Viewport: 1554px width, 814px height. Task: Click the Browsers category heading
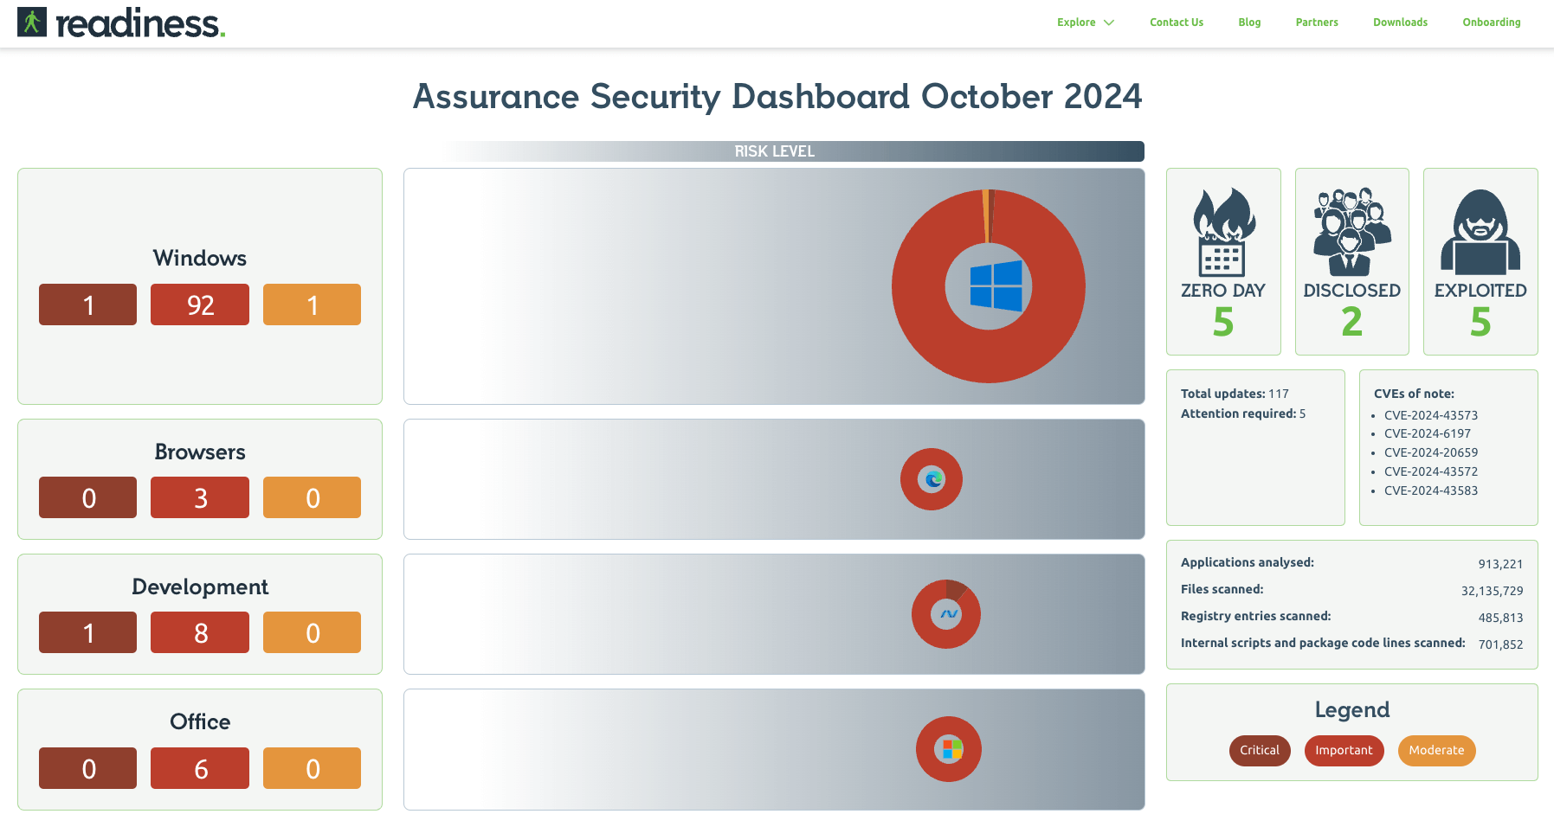tap(200, 452)
